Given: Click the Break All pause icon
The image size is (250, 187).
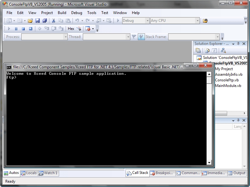Looking at the screenshot, I should (16, 28).
